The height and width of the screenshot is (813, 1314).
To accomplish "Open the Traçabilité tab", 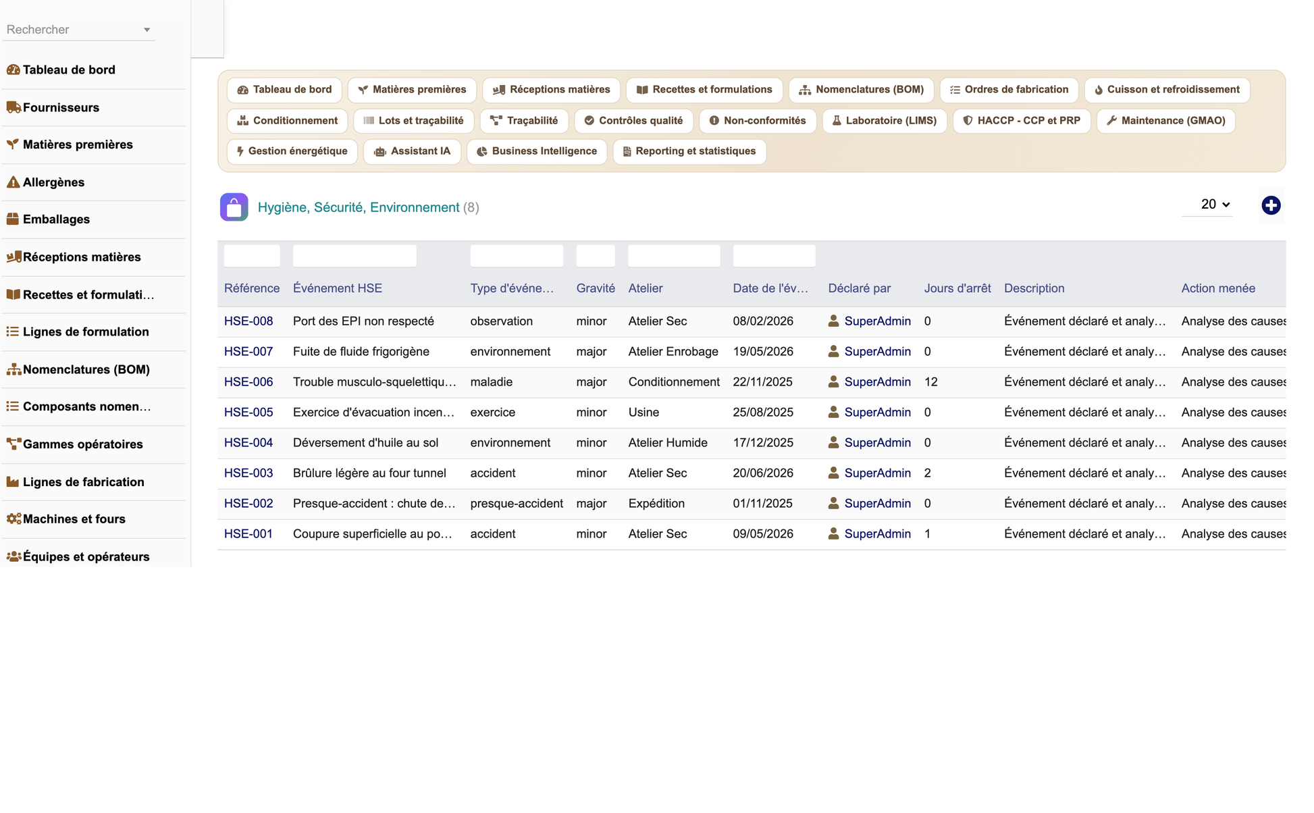I will click(x=524, y=121).
